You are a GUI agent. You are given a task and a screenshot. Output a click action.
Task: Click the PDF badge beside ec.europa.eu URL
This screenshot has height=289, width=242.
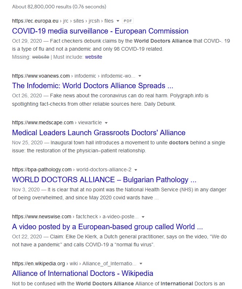(127, 21)
